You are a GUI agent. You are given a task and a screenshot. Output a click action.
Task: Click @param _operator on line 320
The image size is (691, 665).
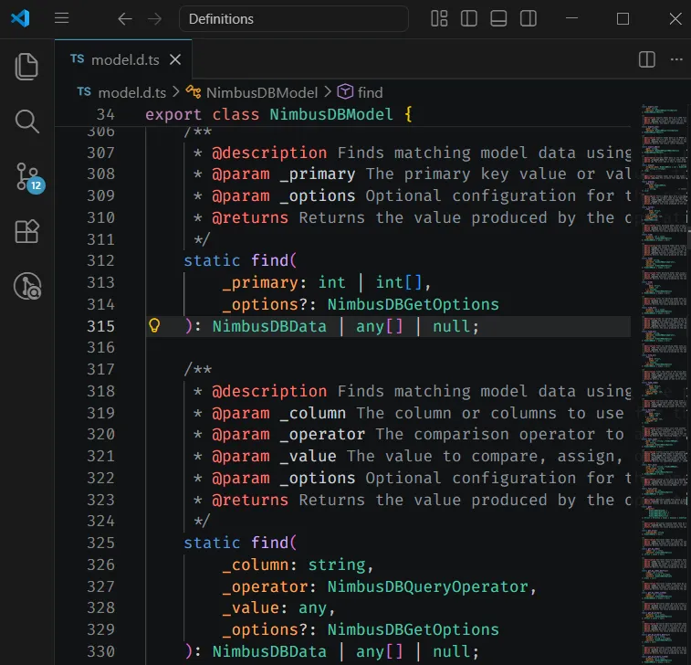coord(288,435)
